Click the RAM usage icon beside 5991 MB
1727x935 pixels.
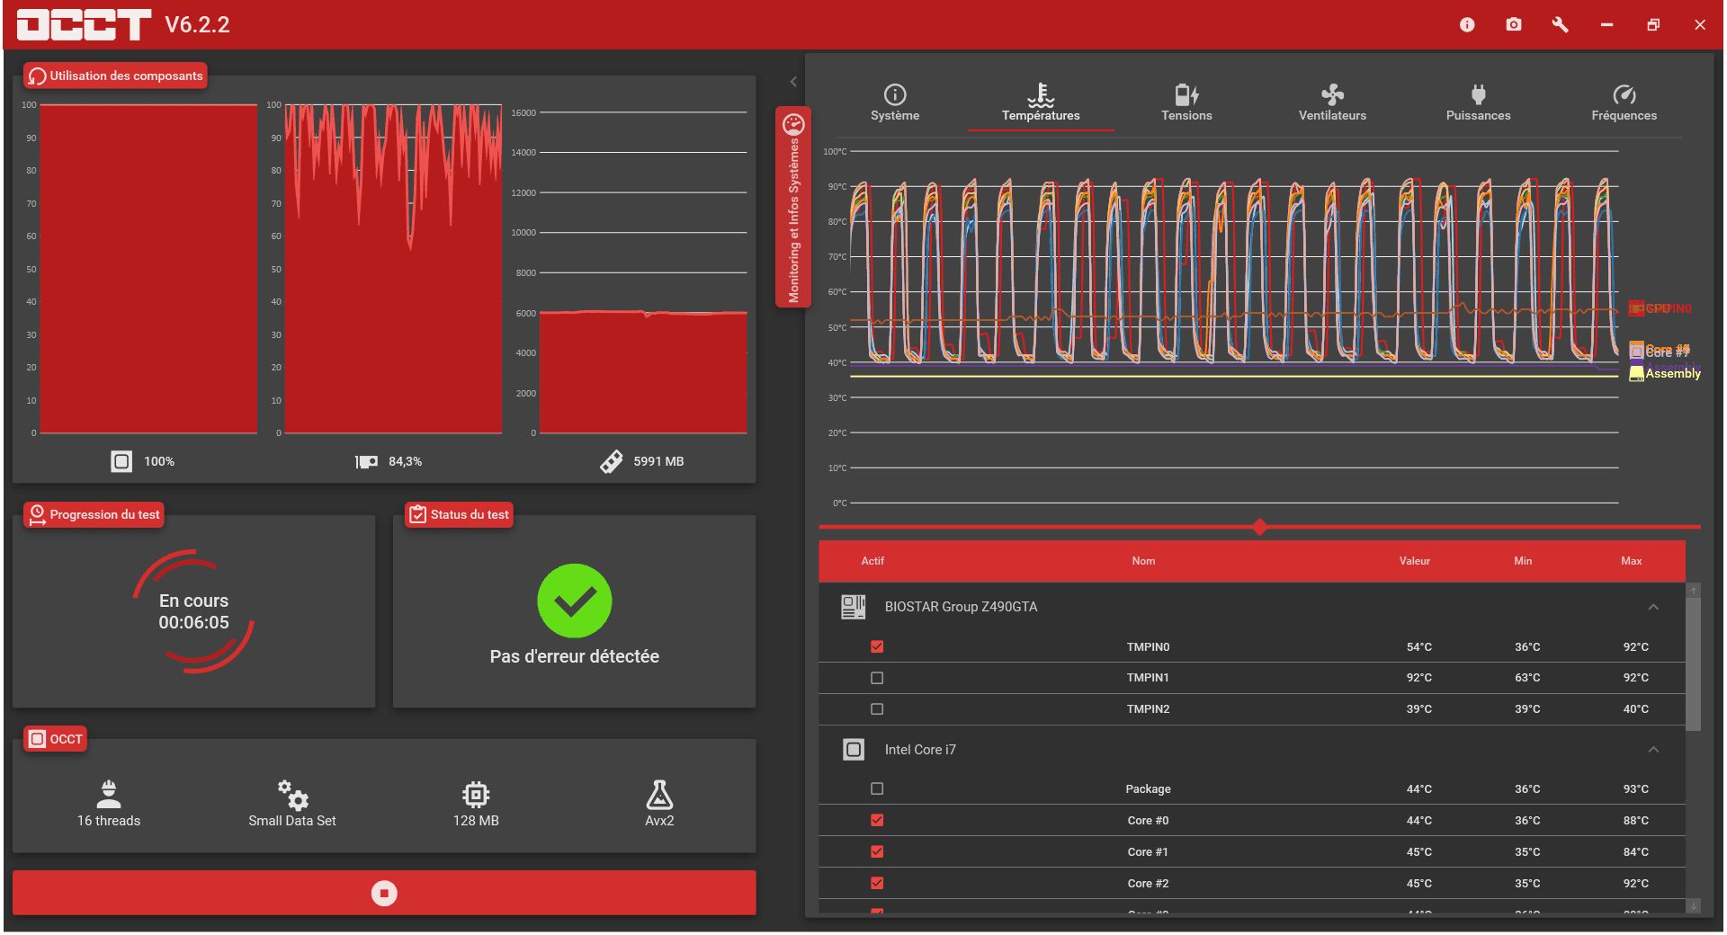click(x=612, y=461)
